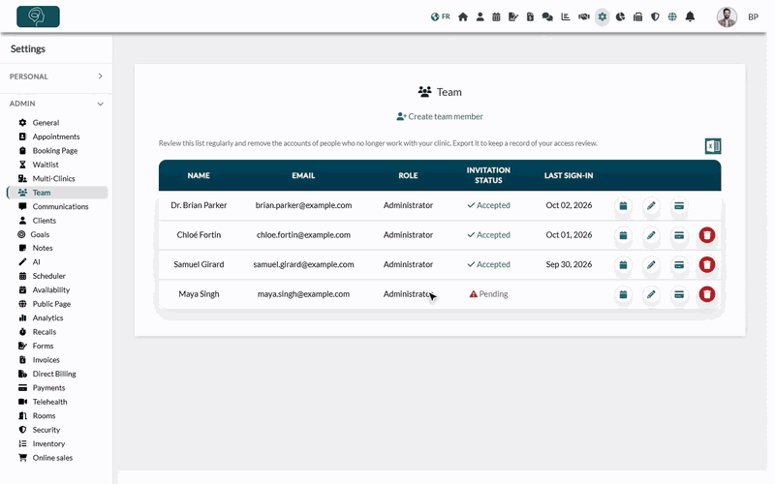Open Direct Billing settings
Screen dimensions: 775x484
click(54, 374)
